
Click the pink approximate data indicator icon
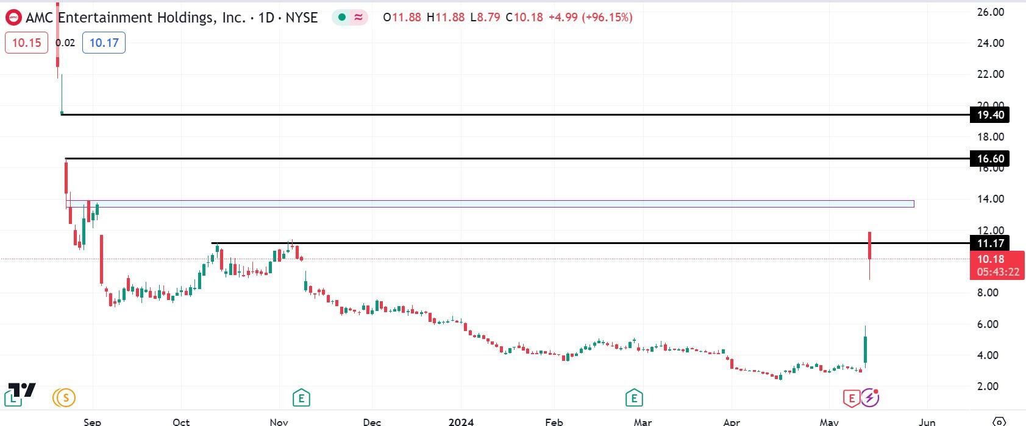pyautogui.click(x=358, y=18)
